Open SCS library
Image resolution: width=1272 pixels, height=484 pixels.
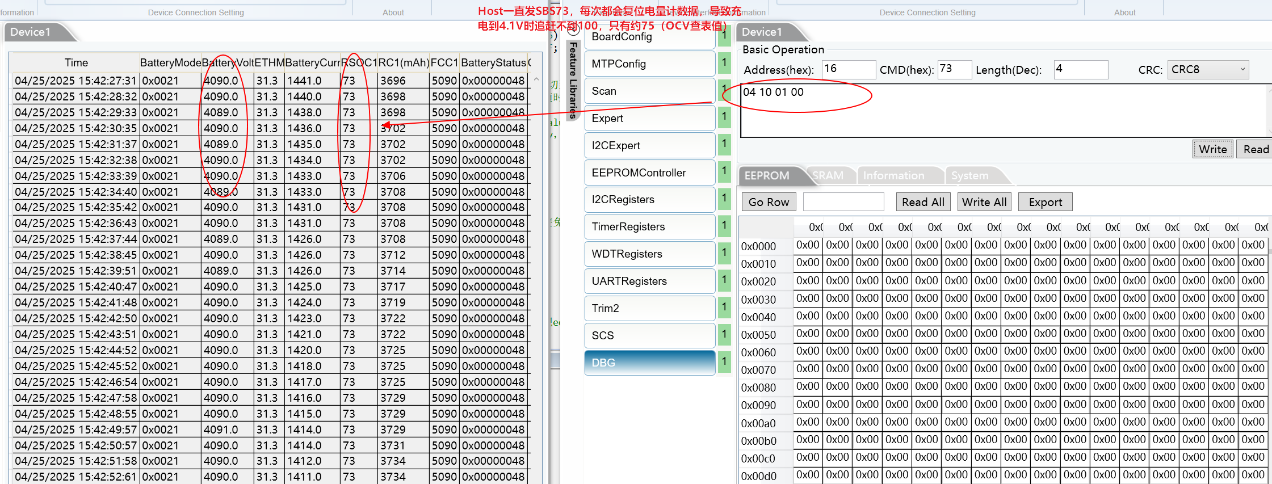click(x=649, y=335)
